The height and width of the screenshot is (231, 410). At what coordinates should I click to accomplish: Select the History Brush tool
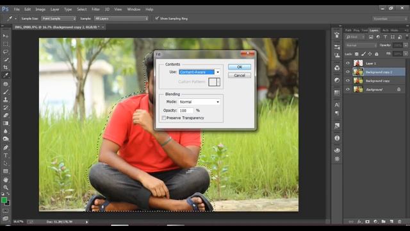click(6, 108)
